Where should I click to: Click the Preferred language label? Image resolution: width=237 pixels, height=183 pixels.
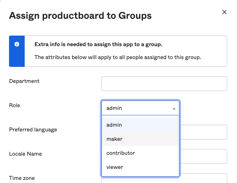[x=33, y=129]
